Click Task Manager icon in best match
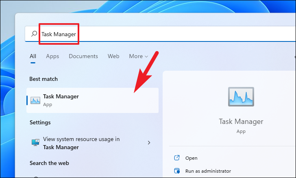296x178 pixels. click(35, 100)
